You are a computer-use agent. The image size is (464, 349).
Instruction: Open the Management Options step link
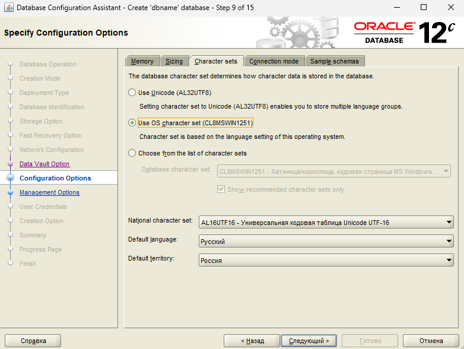[x=49, y=192]
